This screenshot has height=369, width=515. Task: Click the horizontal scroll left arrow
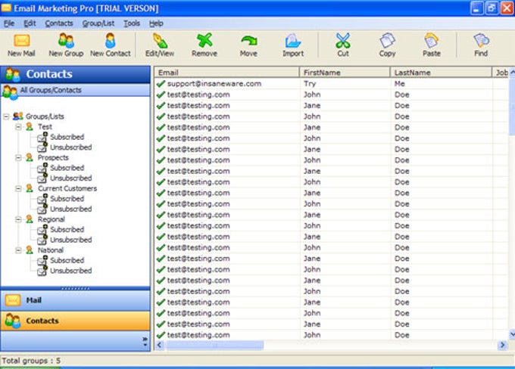point(160,345)
